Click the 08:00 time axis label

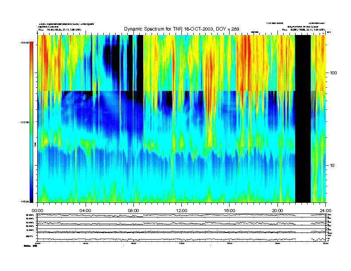[x=133, y=211]
